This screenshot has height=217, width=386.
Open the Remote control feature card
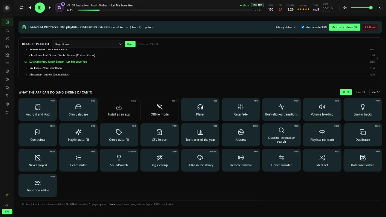241,160
